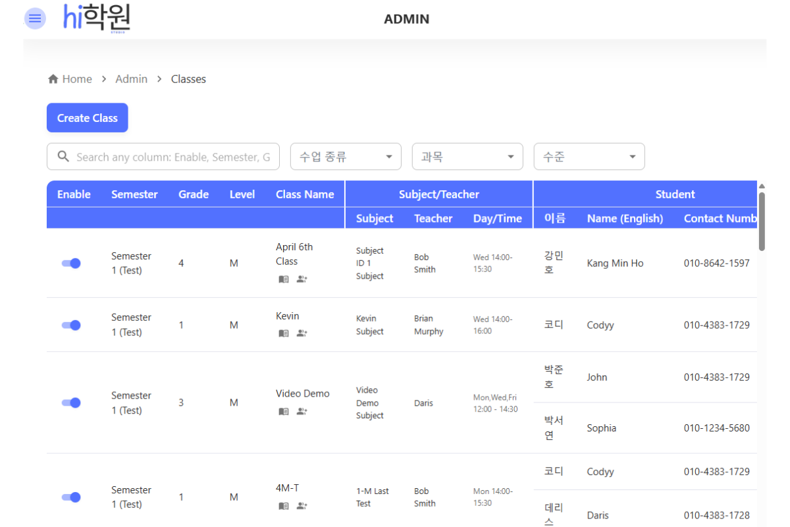The image size is (790, 527).
Task: Click the add-student icon for 4M-T class
Action: (x=301, y=505)
